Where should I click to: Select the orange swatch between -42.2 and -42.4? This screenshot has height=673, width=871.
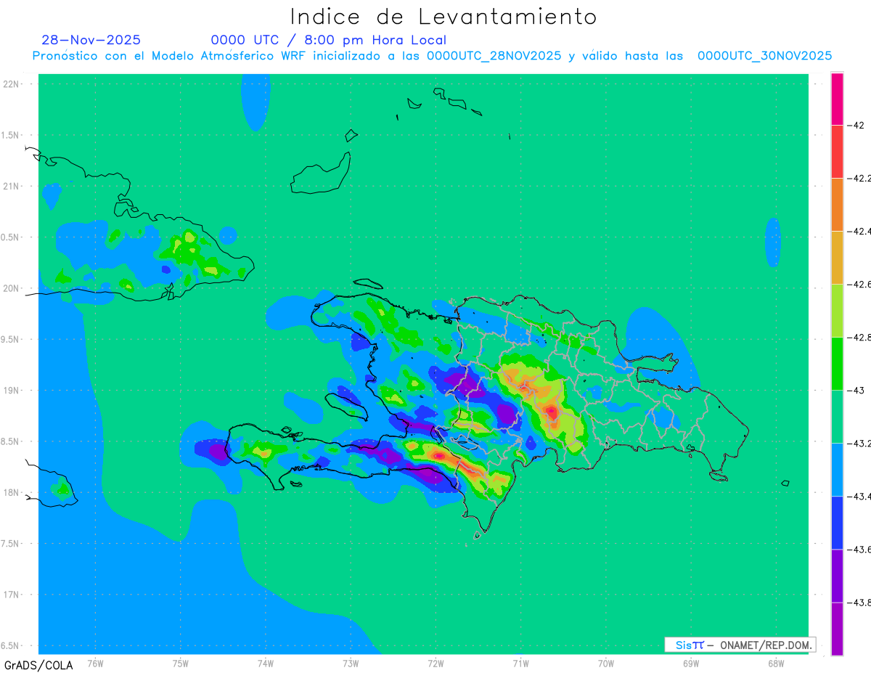837,205
